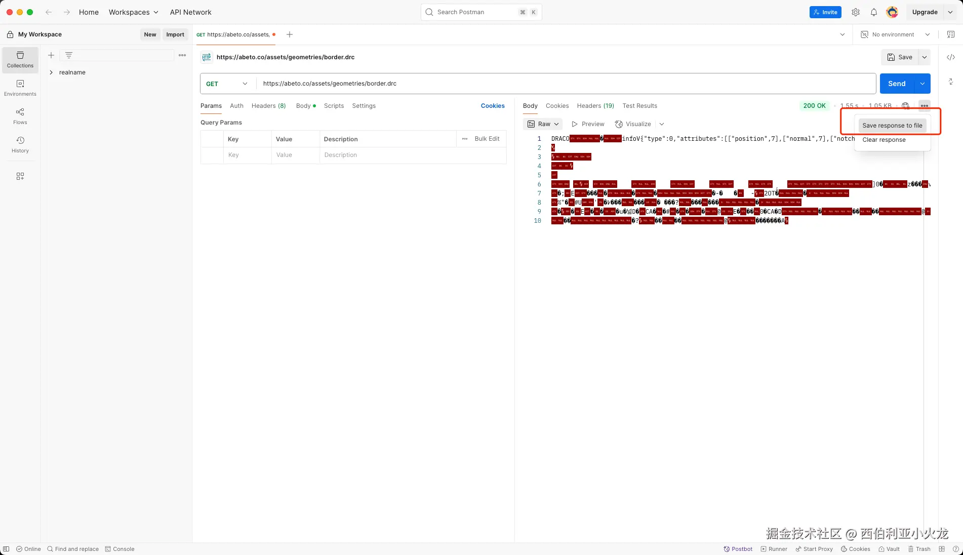This screenshot has height=555, width=963.
Task: Click Start Proxy in the status bar
Action: point(814,549)
